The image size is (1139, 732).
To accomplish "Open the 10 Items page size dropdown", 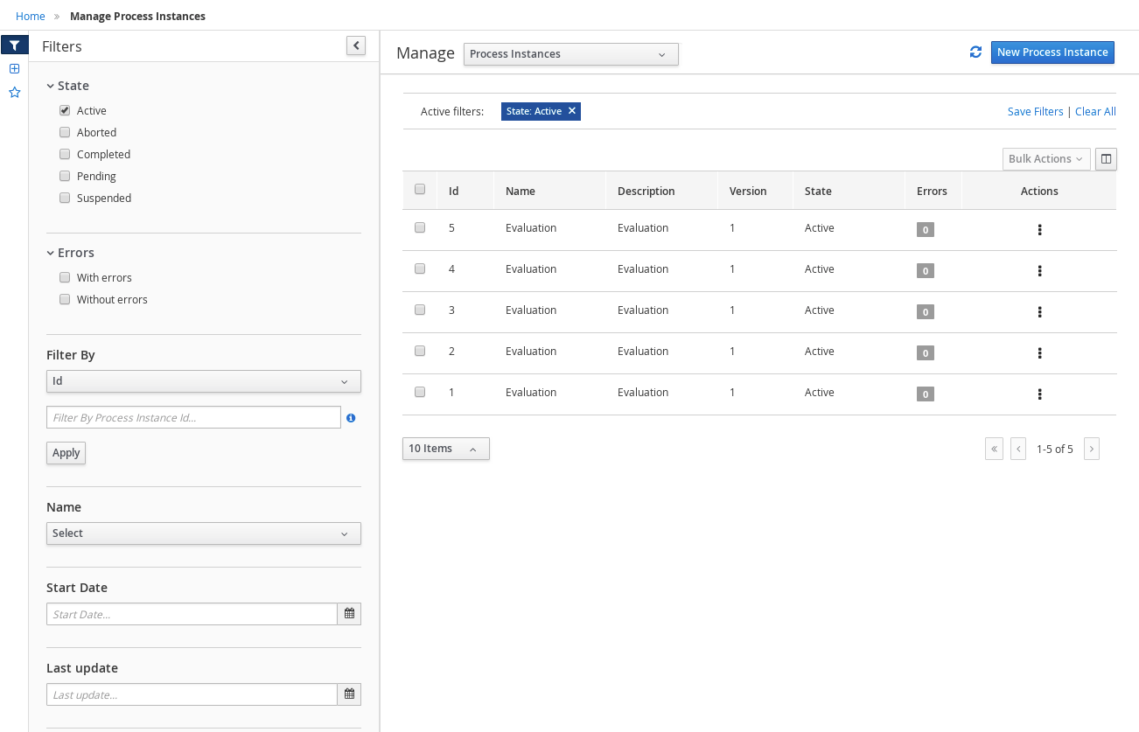I will (445, 449).
